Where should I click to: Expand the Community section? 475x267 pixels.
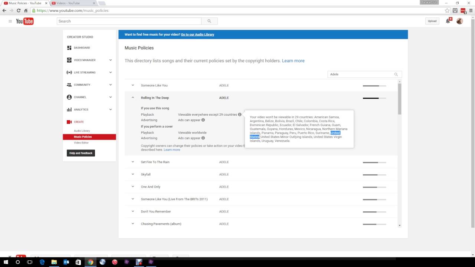[111, 85]
